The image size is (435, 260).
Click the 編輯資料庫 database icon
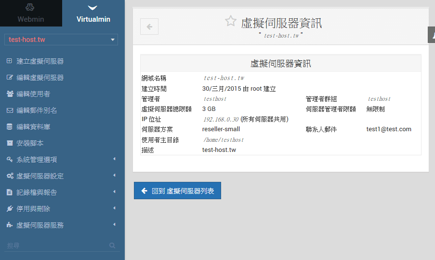point(10,127)
